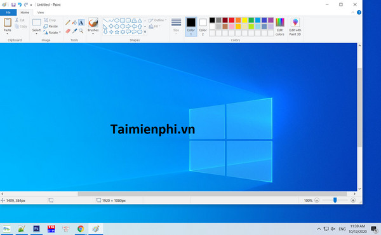Switch to the View tab

41,13
